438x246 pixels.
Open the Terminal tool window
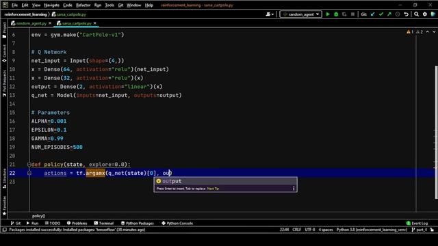coord(104,223)
